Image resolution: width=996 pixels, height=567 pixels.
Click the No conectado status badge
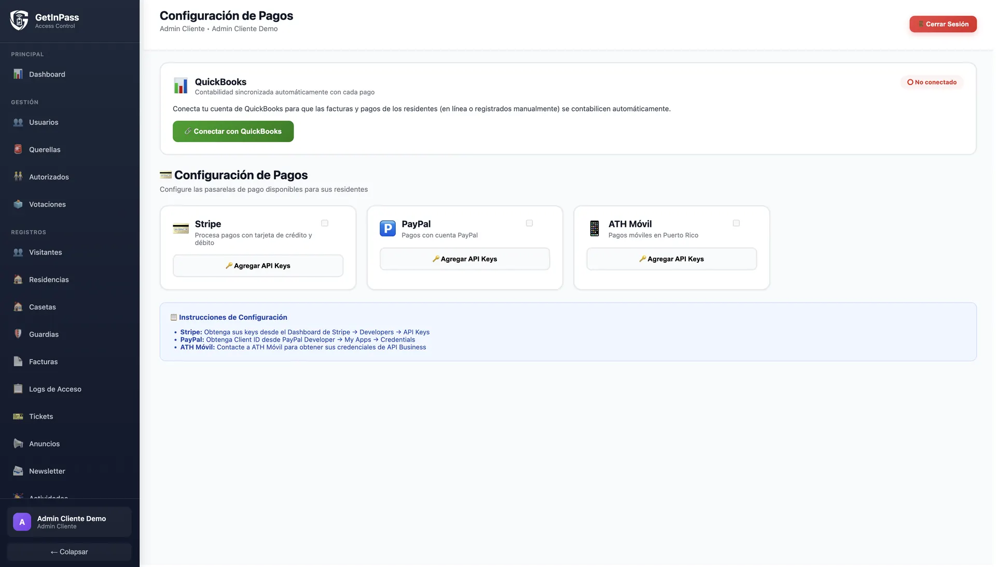click(932, 82)
